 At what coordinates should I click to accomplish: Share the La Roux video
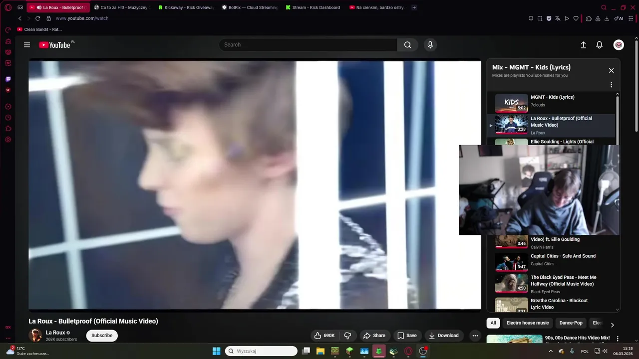(x=374, y=336)
